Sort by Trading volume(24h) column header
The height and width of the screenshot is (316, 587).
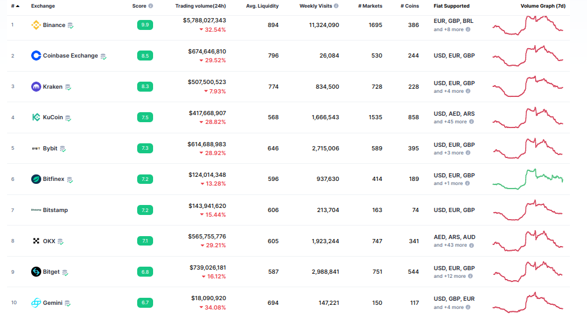tap(201, 6)
